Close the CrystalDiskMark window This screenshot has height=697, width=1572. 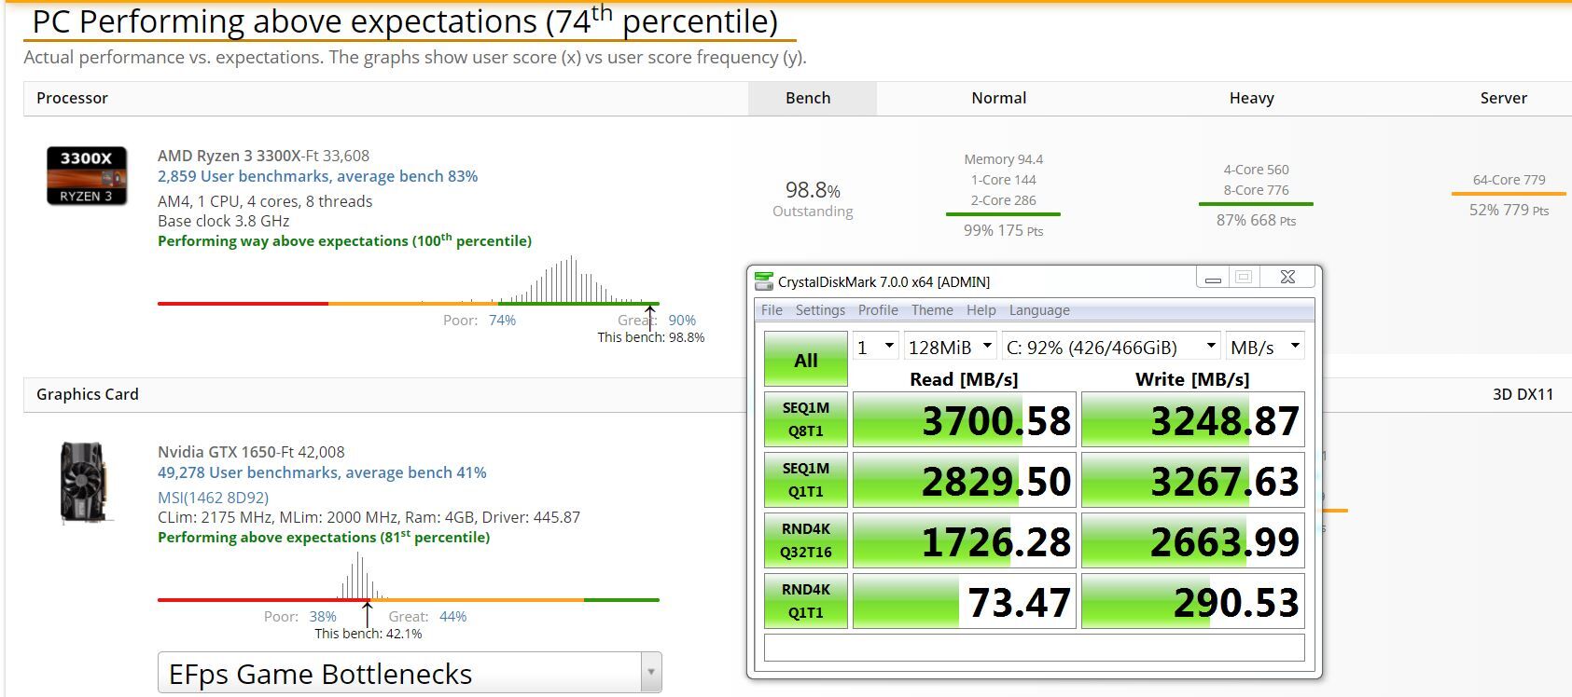(1287, 278)
